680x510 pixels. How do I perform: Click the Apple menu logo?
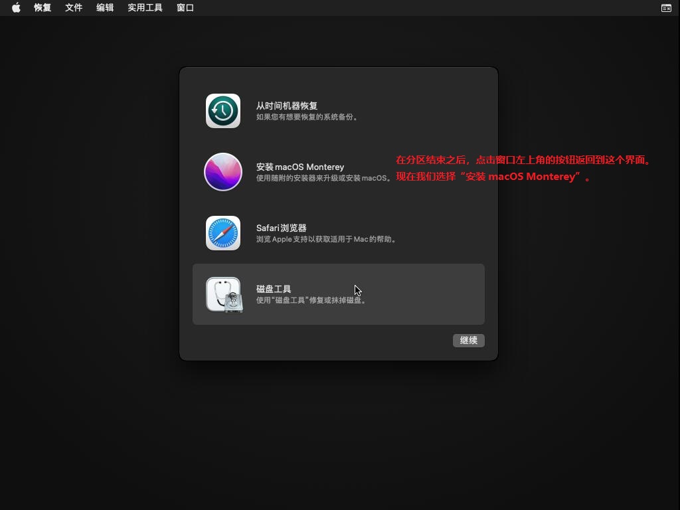pos(15,7)
